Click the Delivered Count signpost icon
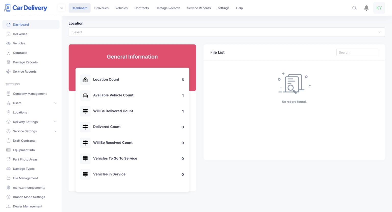Viewport: 392px width, 212px height. [85, 127]
